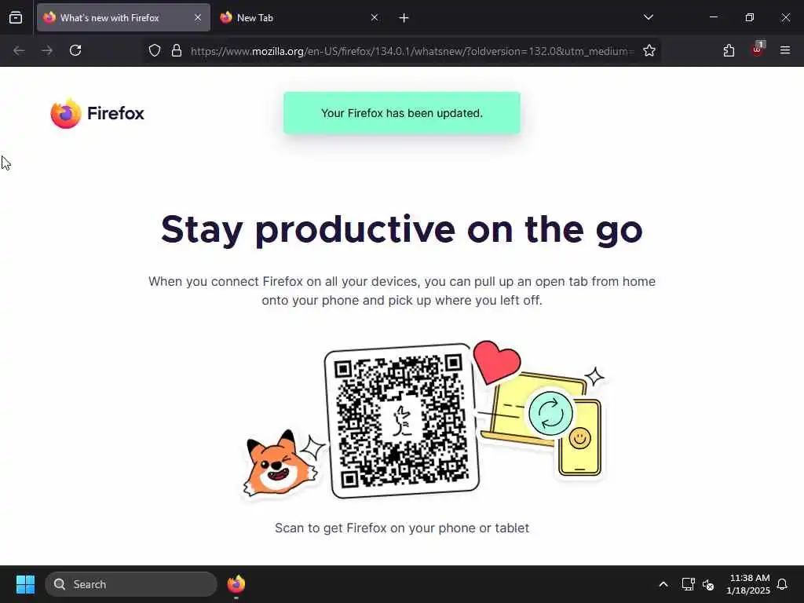The width and height of the screenshot is (804, 603).
Task: Open the clock showing 11:38 AM
Action: pos(748,584)
